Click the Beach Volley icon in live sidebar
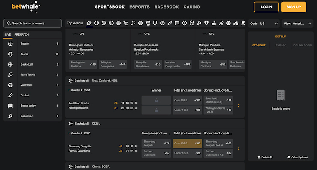Viewport: 317px width, 170px height. (x=10, y=106)
